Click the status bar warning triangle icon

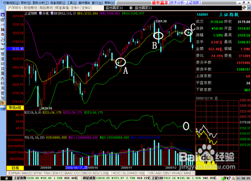233,178
